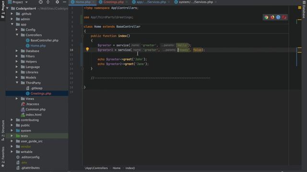Expand the tests folder
Screen dimensions: 307x172
[12, 136]
